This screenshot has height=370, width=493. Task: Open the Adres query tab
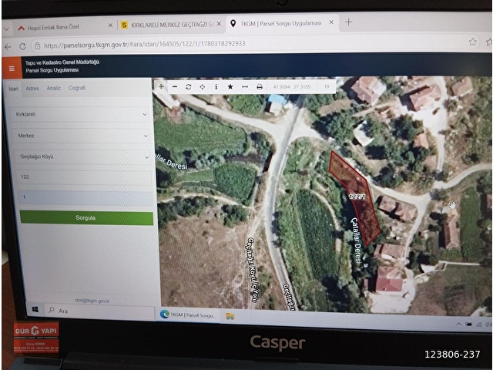point(32,89)
